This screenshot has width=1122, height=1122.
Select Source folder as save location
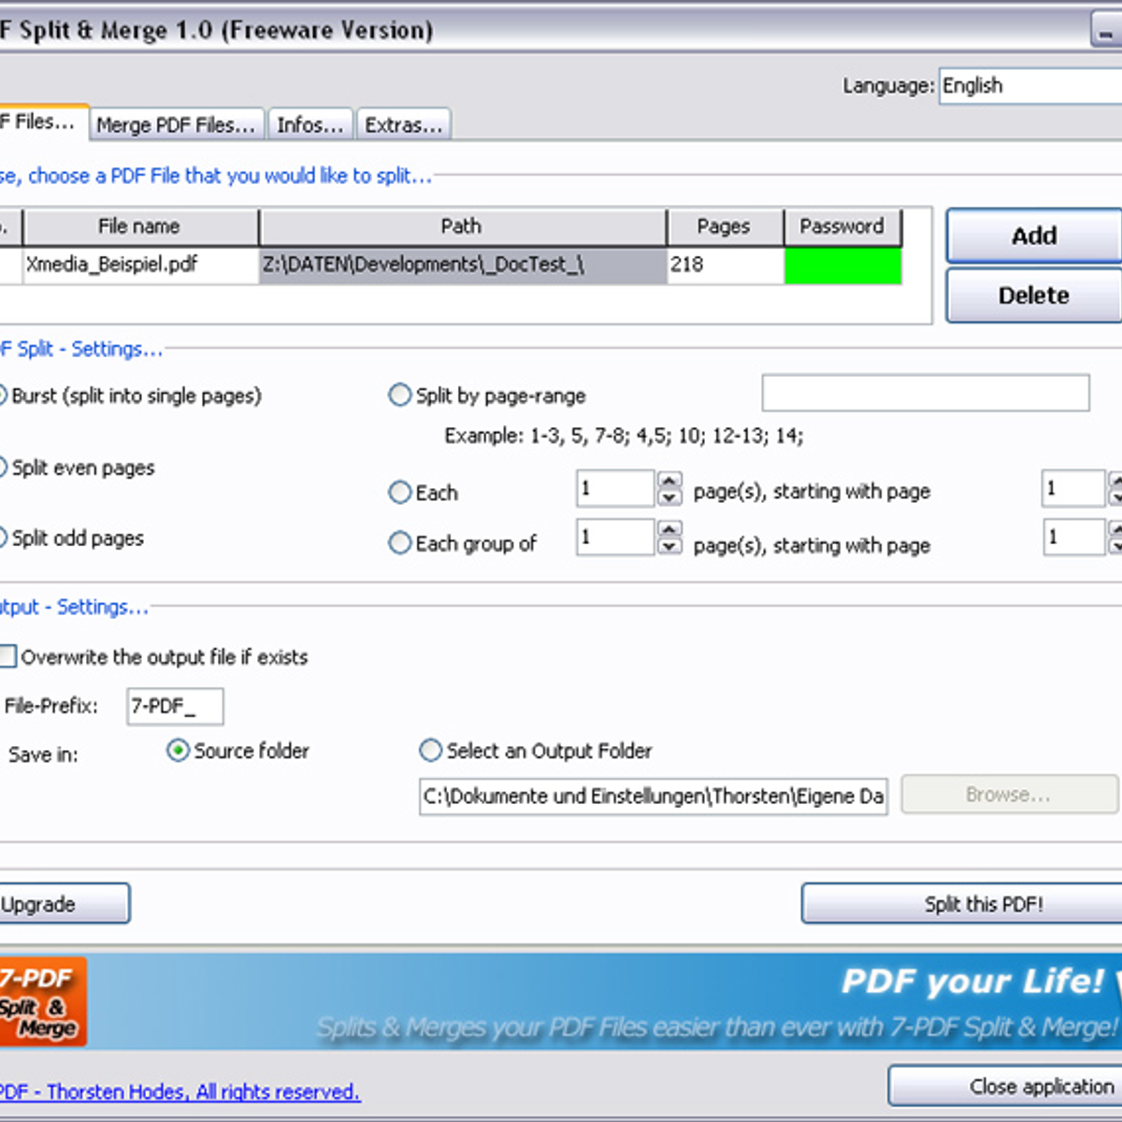click(x=178, y=751)
